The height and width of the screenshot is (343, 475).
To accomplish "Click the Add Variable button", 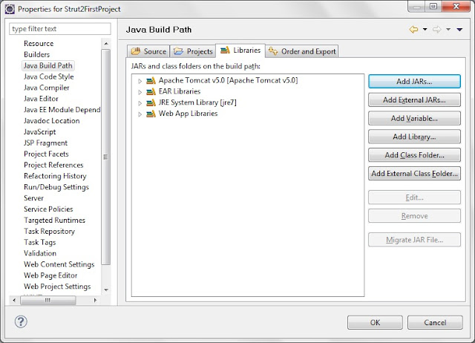I will tap(414, 118).
